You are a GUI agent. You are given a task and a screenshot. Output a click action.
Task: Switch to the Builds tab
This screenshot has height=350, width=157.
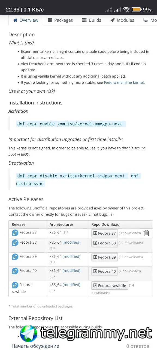pyautogui.click(x=91, y=20)
